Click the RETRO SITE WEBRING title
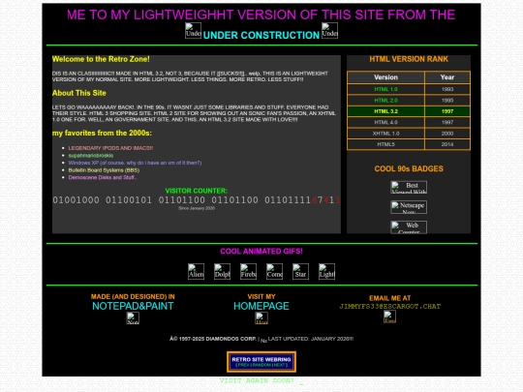 pyautogui.click(x=261, y=359)
